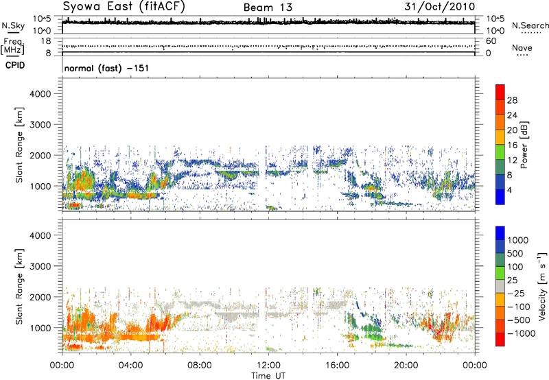This screenshot has height=380, width=549.
Task: Pick the red bottom segment of velocity colorbar
Action: (500, 340)
